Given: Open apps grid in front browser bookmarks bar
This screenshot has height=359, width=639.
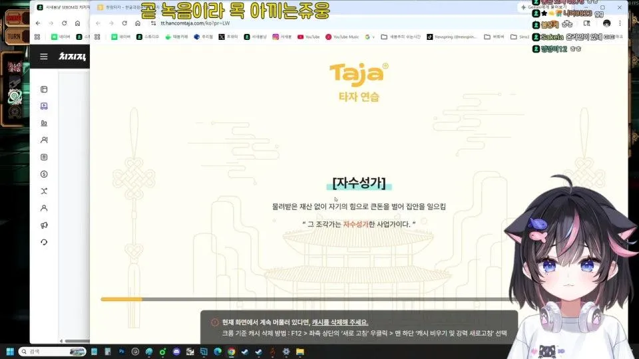Looking at the screenshot, I should [x=97, y=37].
